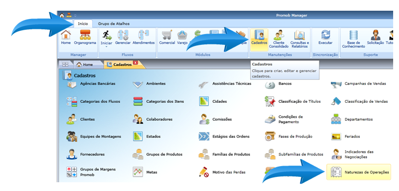Open the Organograma ribbon icon
The image size is (399, 191).
click(85, 38)
